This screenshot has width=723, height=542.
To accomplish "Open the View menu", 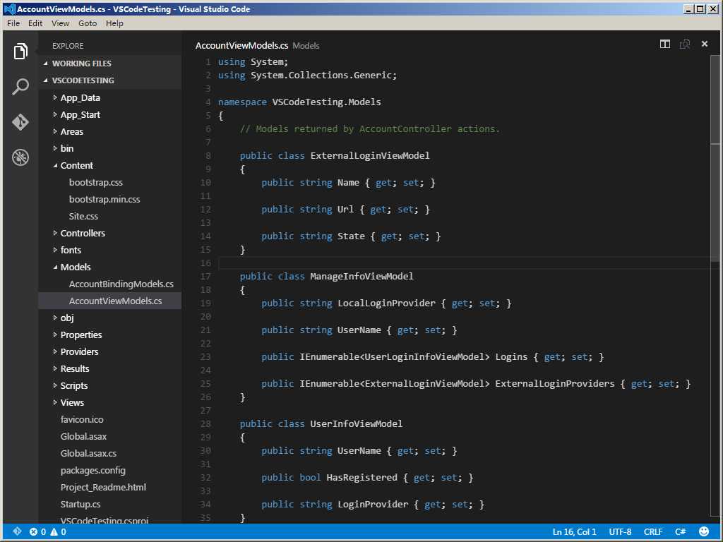I will 61,23.
